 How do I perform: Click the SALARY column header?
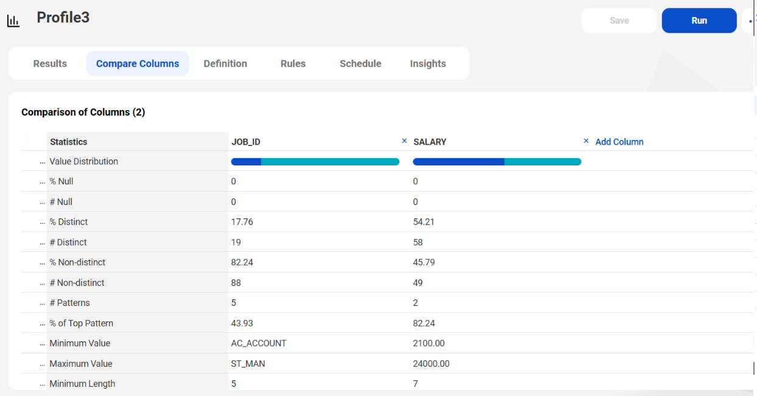click(430, 142)
